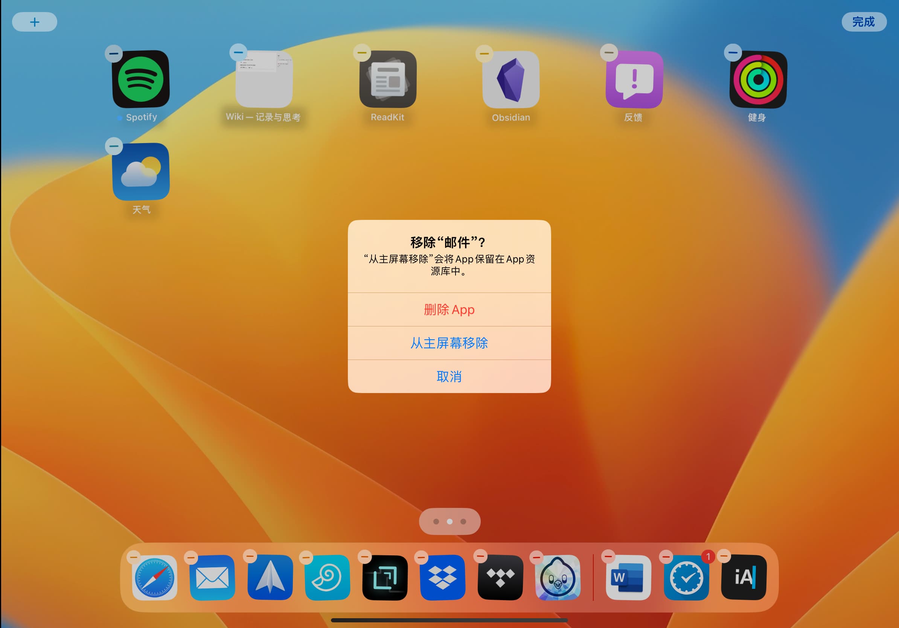Tap the minus badge on 反馈

[x=609, y=52]
